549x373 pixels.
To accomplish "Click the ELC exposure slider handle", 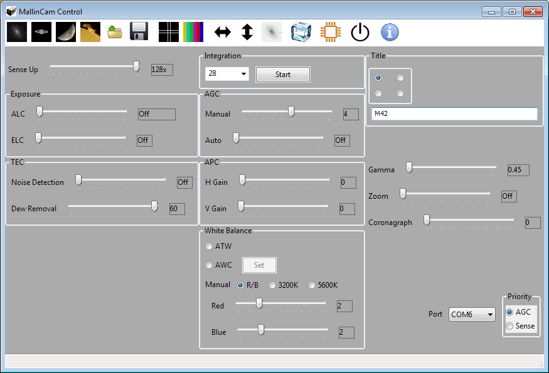I will tap(38, 138).
